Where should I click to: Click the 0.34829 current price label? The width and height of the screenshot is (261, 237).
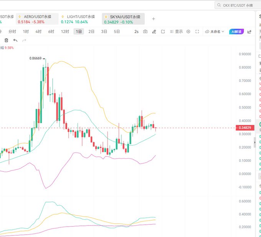(245, 128)
